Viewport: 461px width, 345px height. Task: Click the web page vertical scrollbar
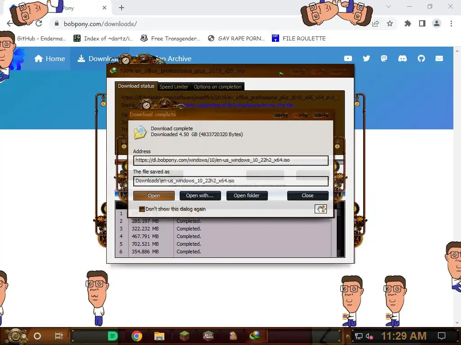pyautogui.click(x=457, y=186)
